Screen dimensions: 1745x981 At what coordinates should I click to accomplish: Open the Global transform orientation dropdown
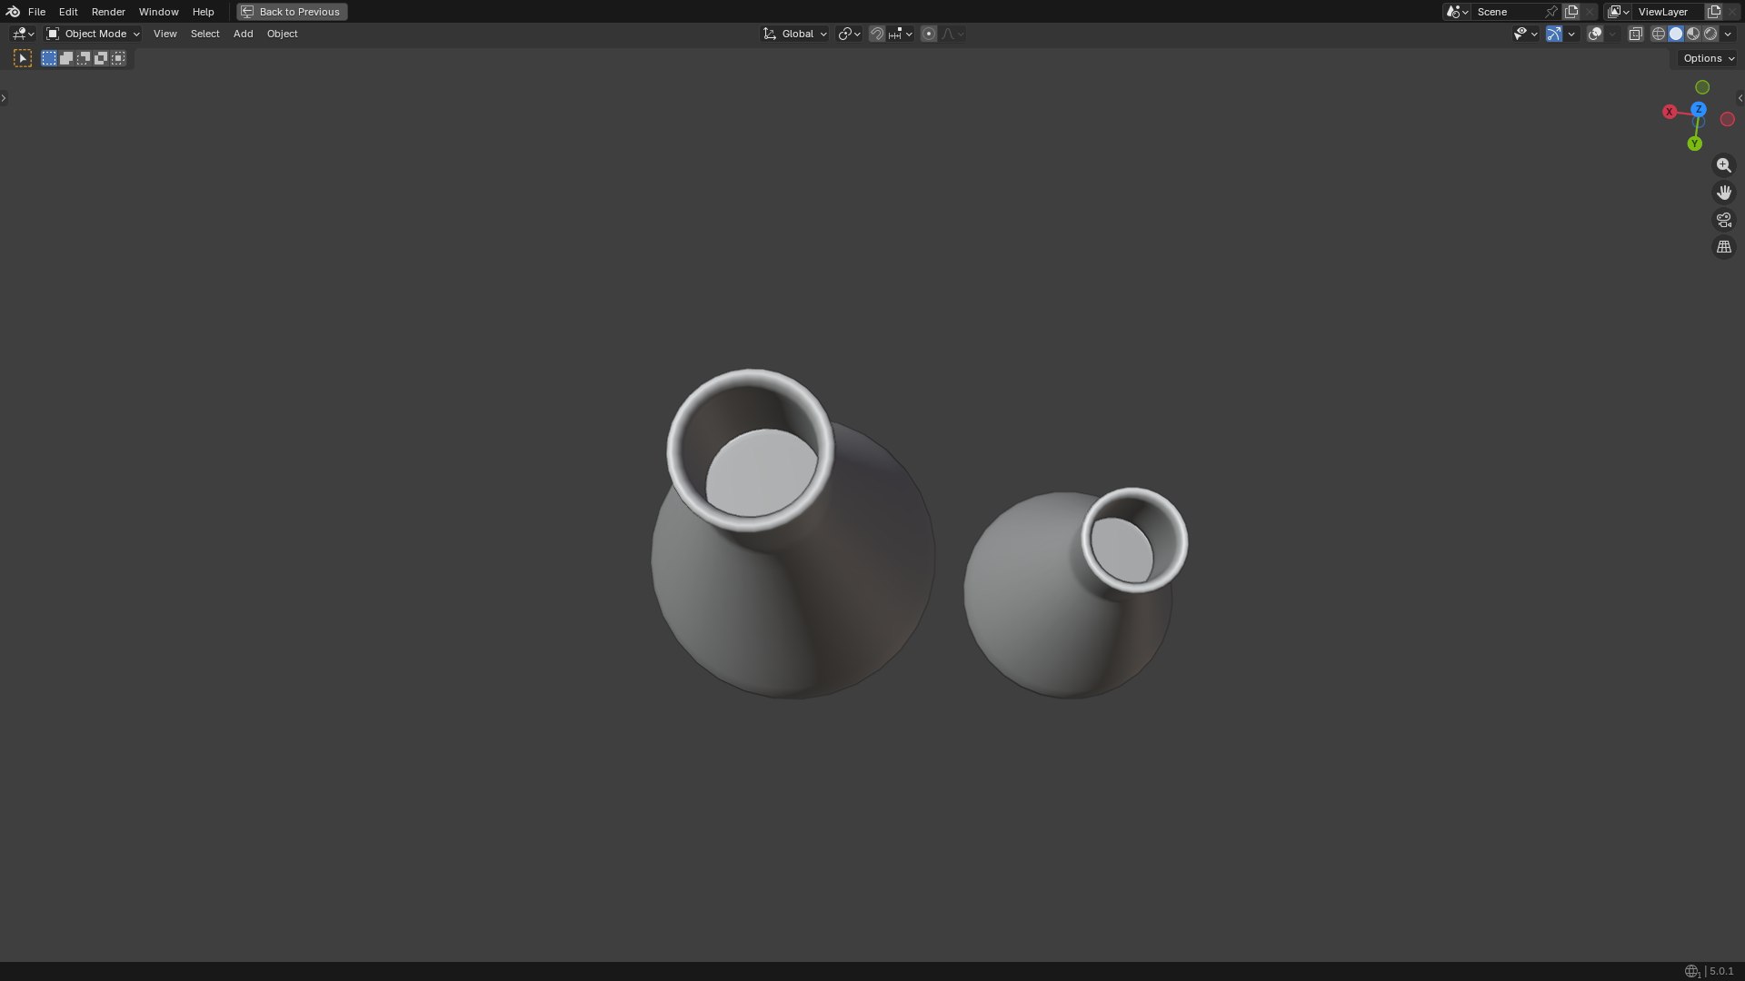click(794, 34)
